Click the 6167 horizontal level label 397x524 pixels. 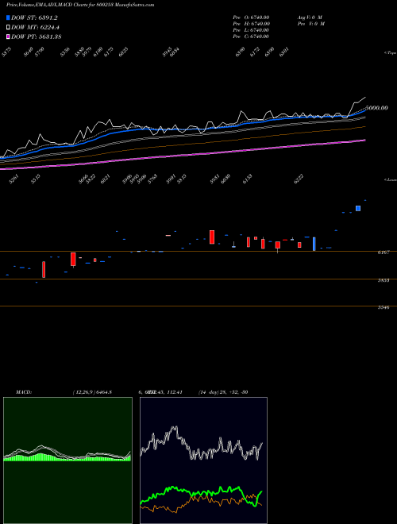384,252
